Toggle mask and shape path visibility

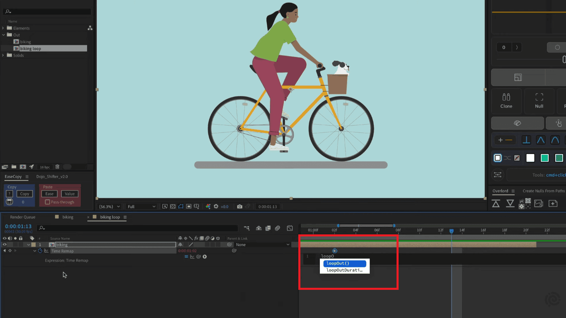point(181,206)
